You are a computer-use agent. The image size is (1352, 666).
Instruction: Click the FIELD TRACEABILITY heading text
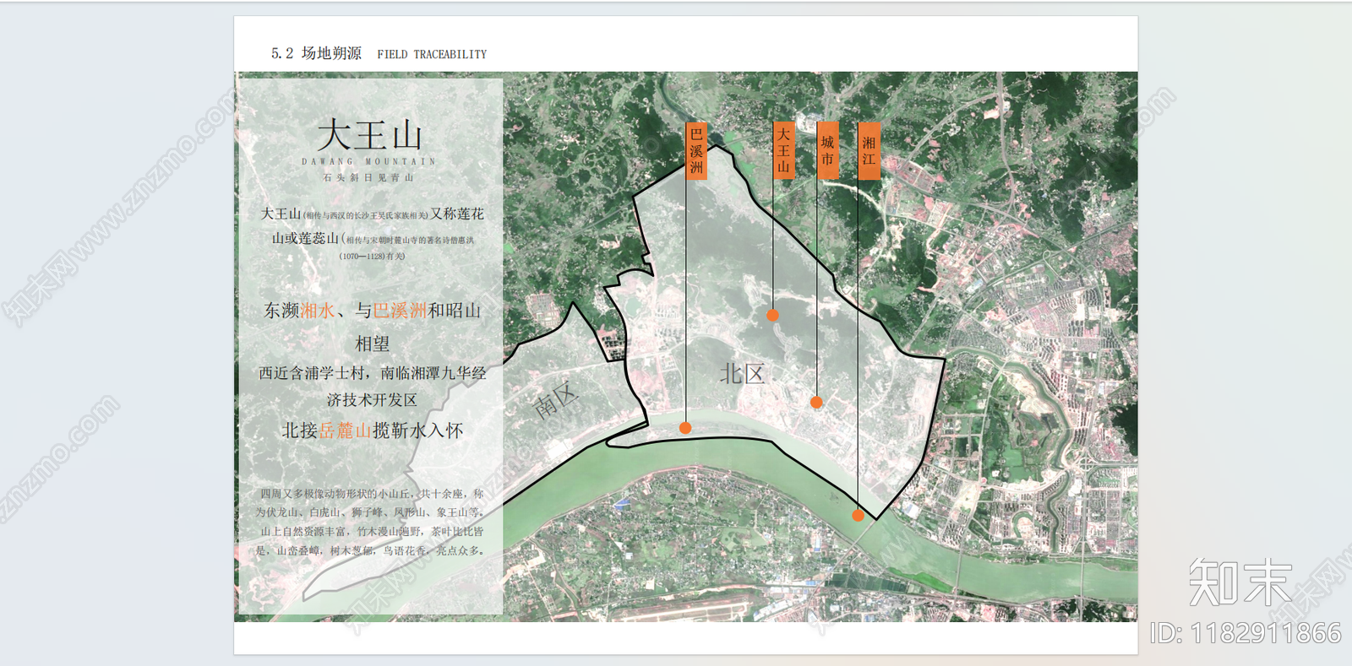pyautogui.click(x=432, y=54)
